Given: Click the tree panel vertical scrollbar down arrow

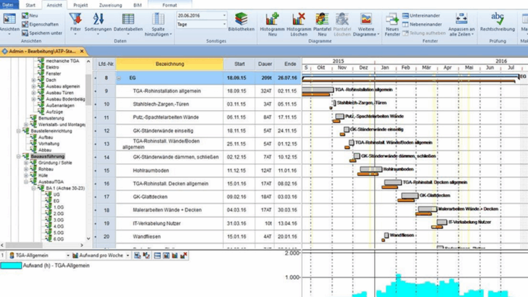Looking at the screenshot, I should pos(88,238).
